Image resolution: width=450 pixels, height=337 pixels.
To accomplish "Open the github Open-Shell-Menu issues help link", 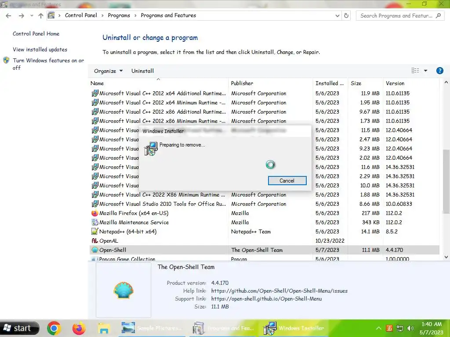I will coord(279,291).
